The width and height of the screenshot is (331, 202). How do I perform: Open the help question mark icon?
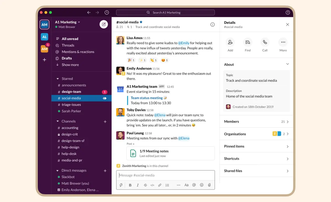(x=288, y=12)
